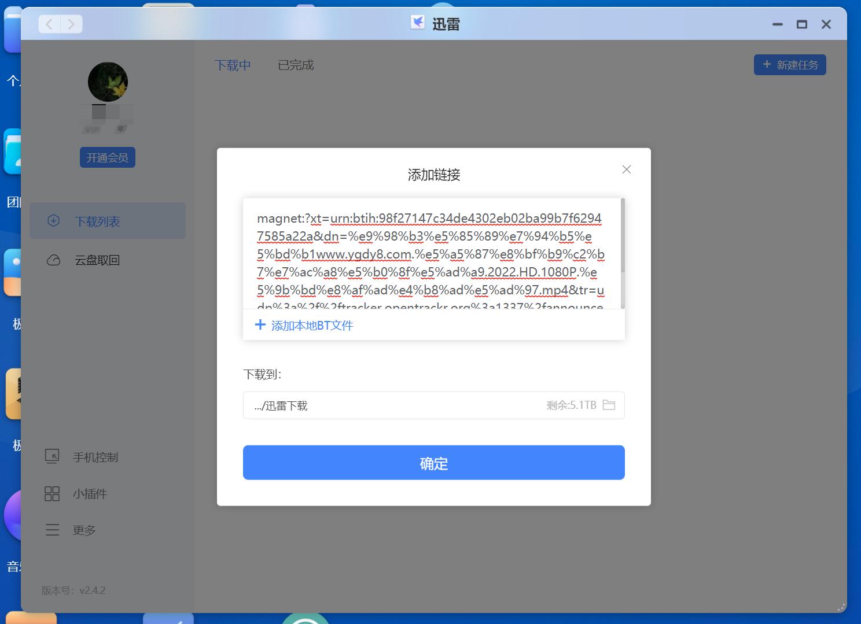Switch to the 下载中 tab
861x624 pixels.
click(233, 65)
